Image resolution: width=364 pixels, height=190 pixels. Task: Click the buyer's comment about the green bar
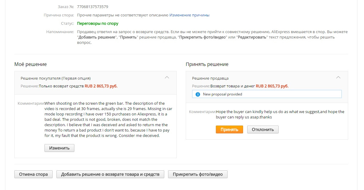click(x=109, y=119)
